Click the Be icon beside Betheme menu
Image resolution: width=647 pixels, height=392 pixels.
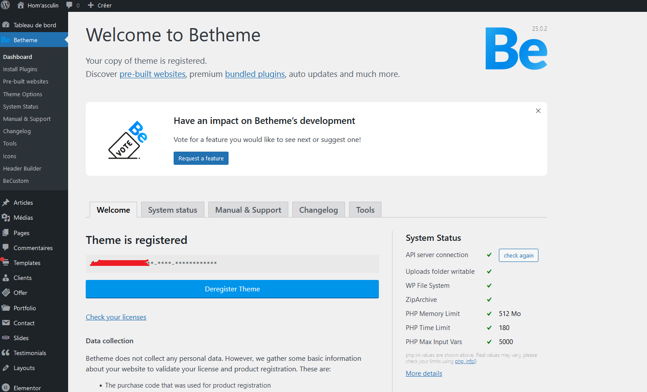(6, 40)
